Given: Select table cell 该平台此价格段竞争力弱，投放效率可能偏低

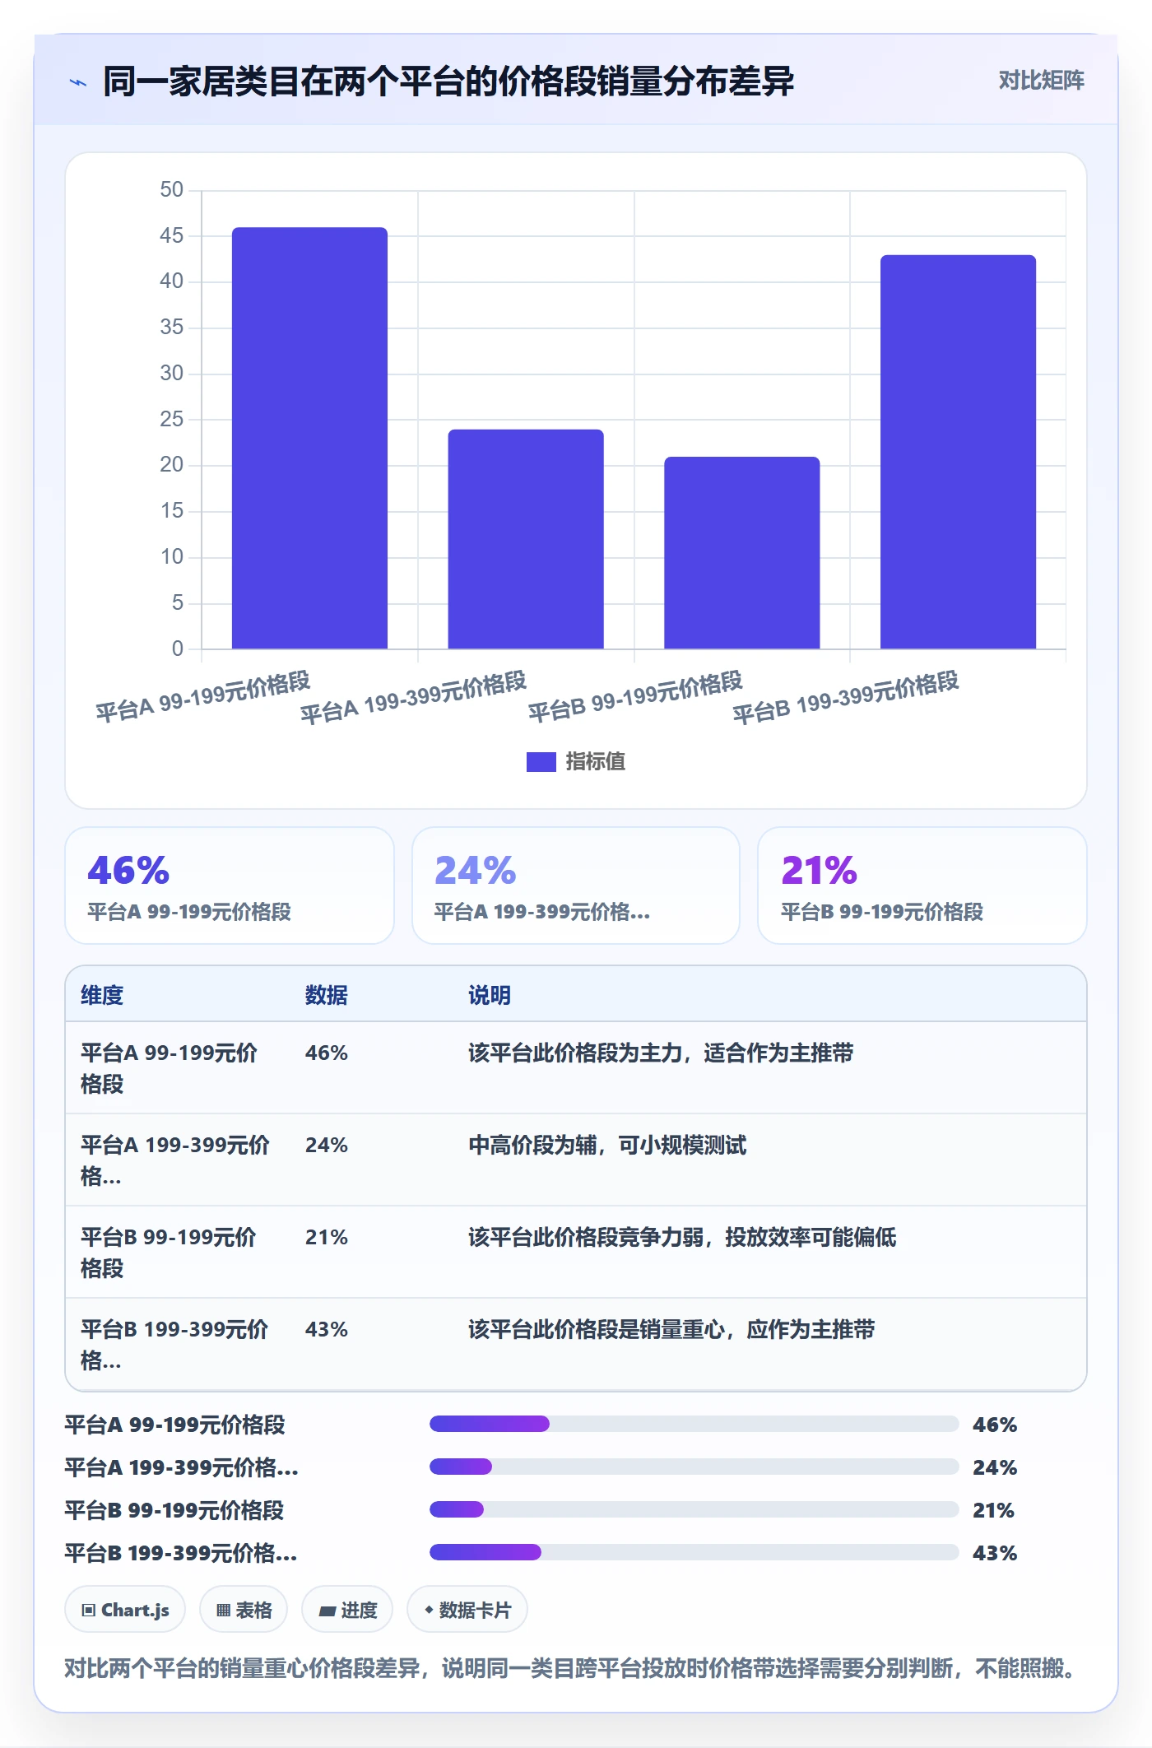Looking at the screenshot, I should (x=682, y=1237).
